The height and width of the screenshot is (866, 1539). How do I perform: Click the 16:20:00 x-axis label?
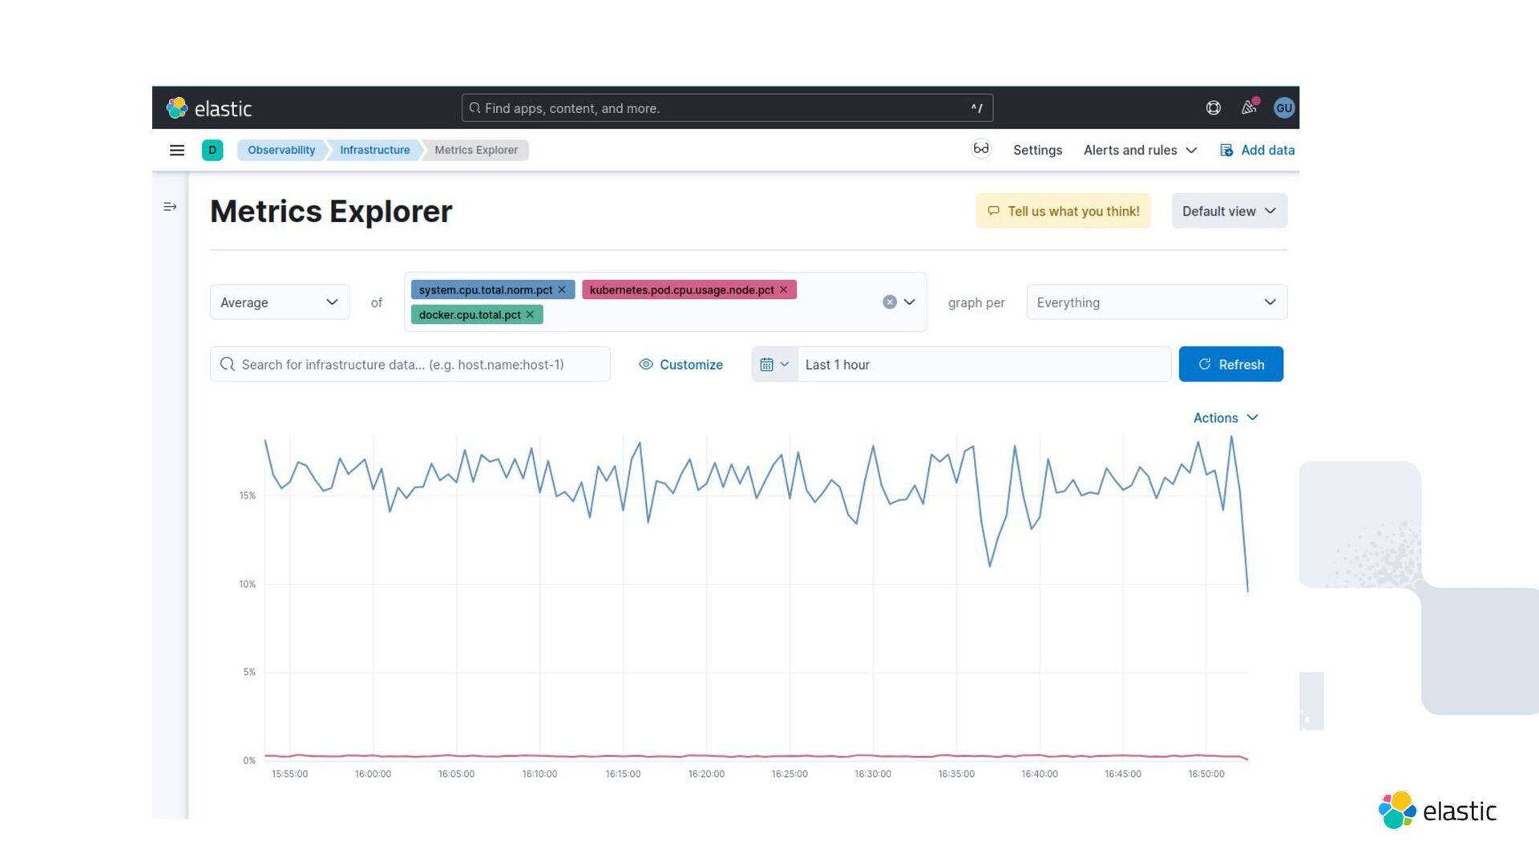706,774
